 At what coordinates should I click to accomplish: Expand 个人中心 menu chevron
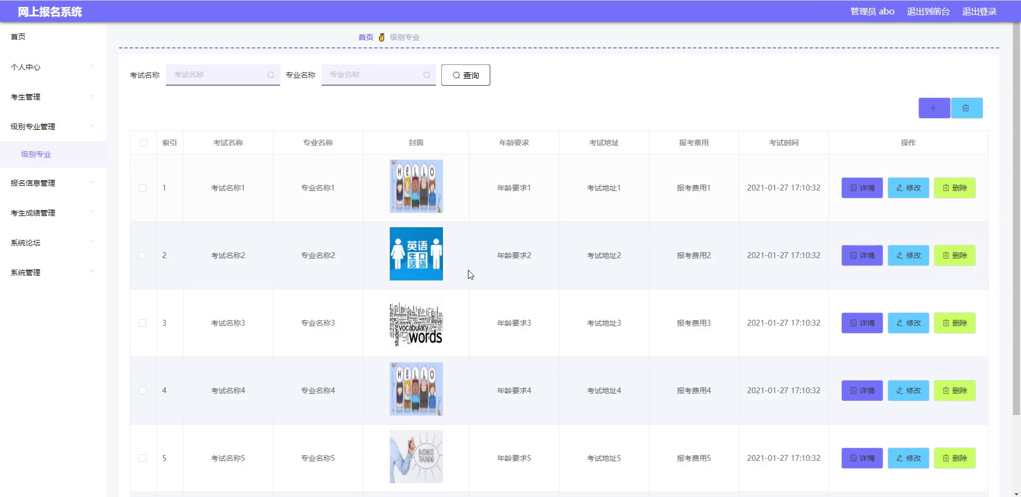coord(93,66)
